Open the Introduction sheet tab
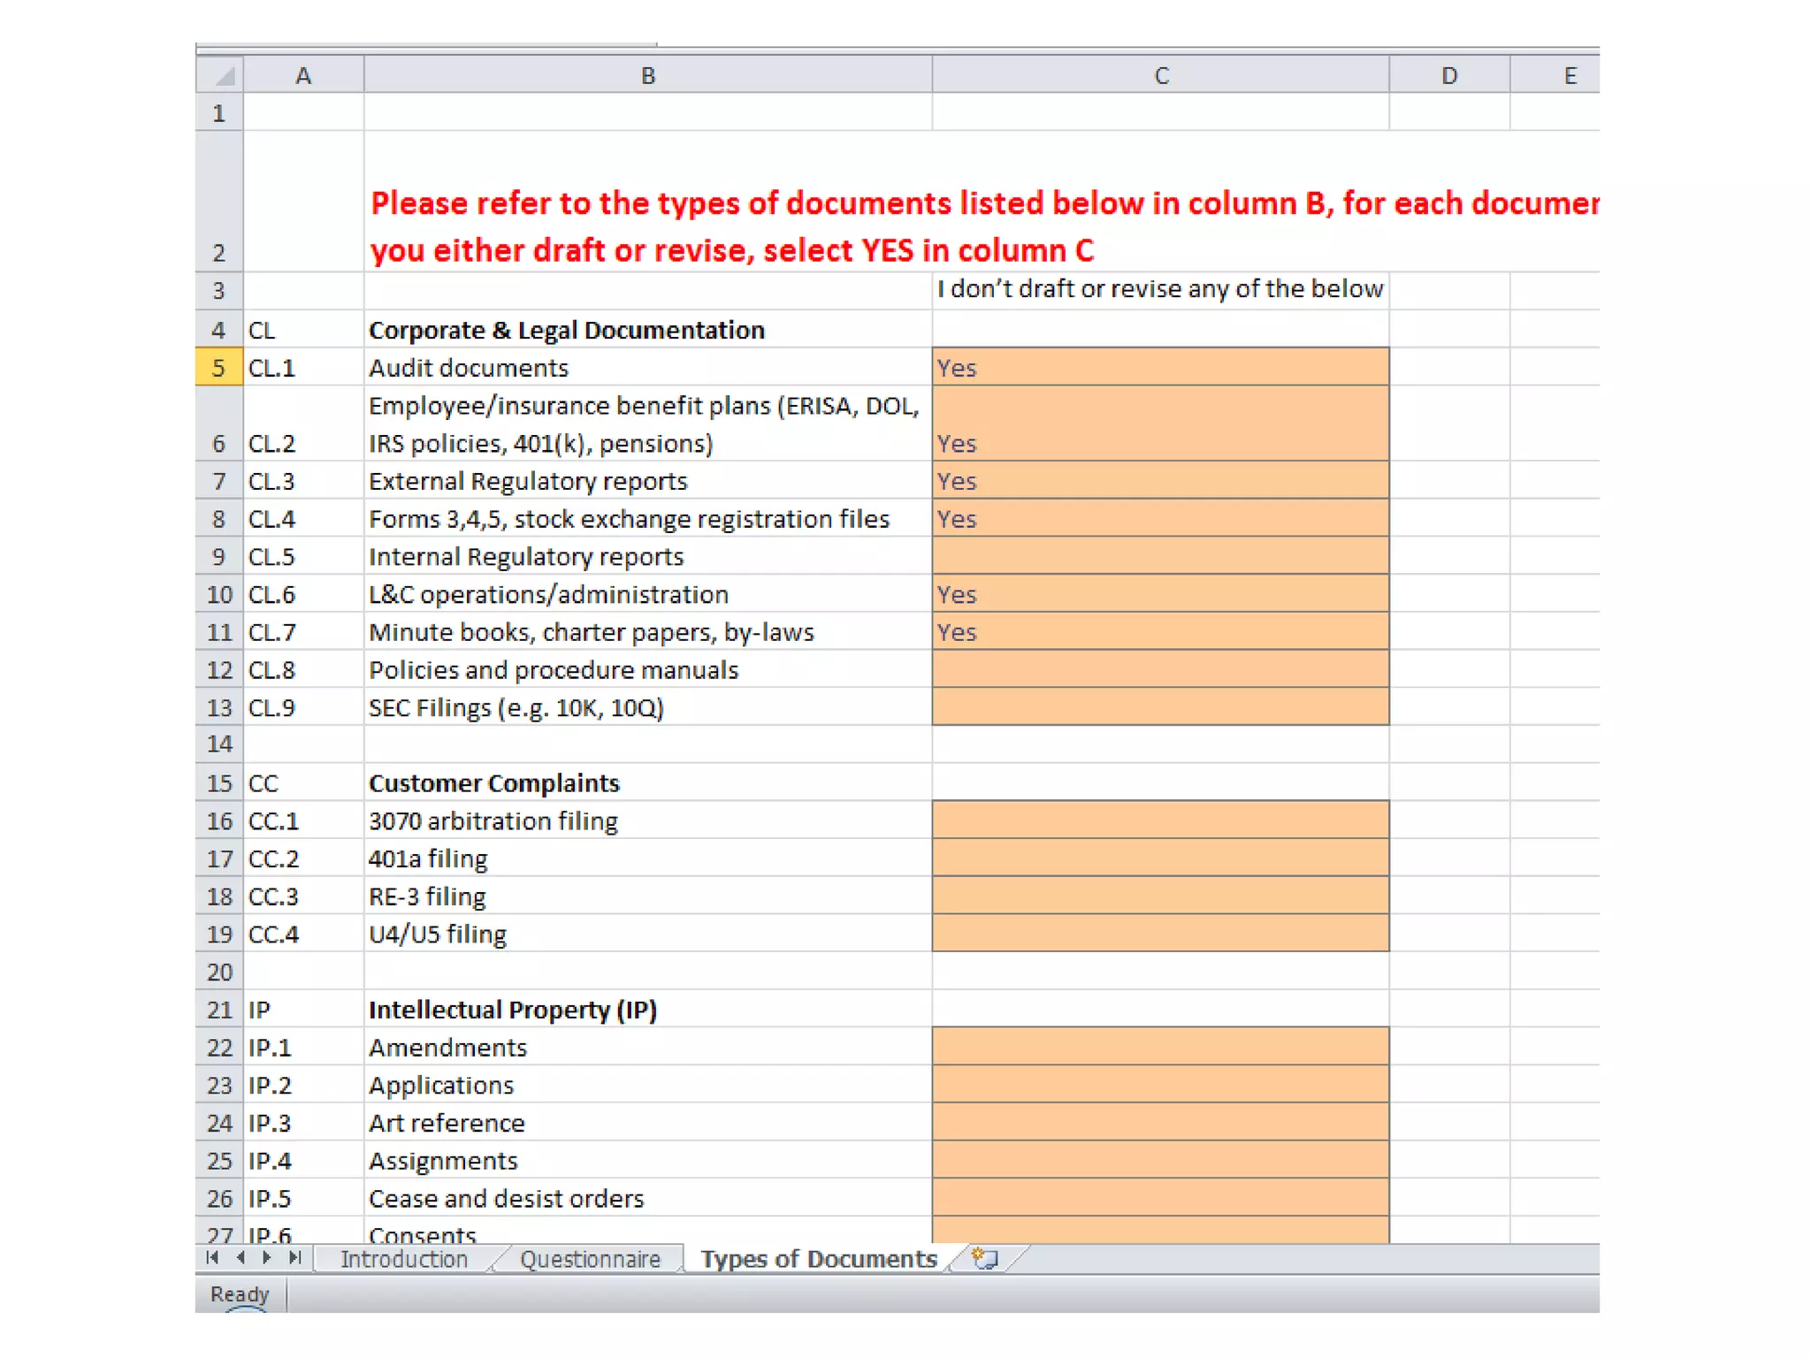 tap(404, 1259)
